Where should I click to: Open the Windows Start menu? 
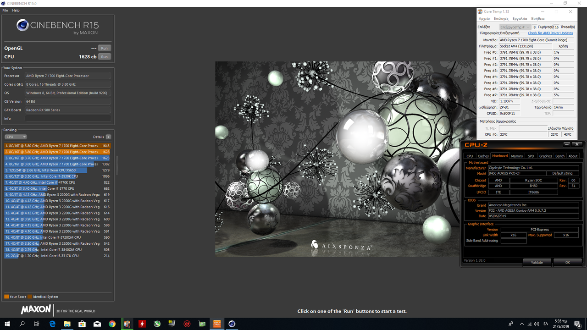point(7,324)
